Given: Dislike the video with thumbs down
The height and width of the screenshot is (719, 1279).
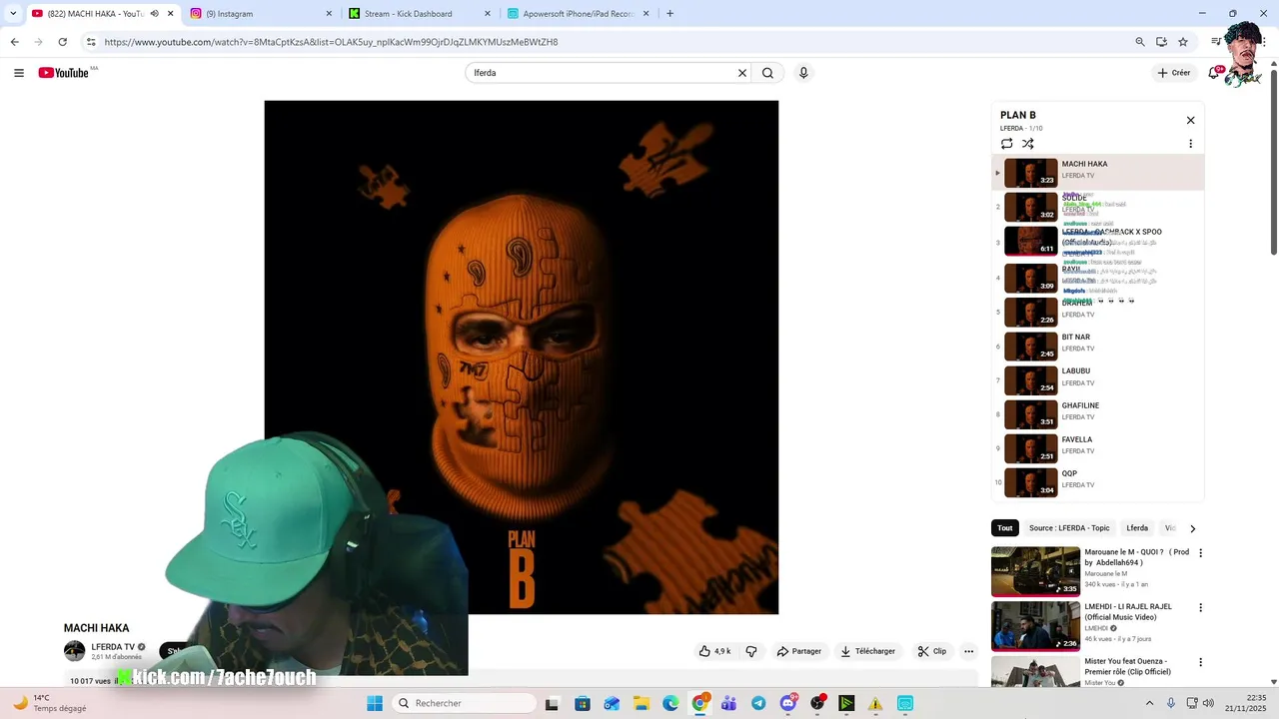Looking at the screenshot, I should pyautogui.click(x=751, y=651).
